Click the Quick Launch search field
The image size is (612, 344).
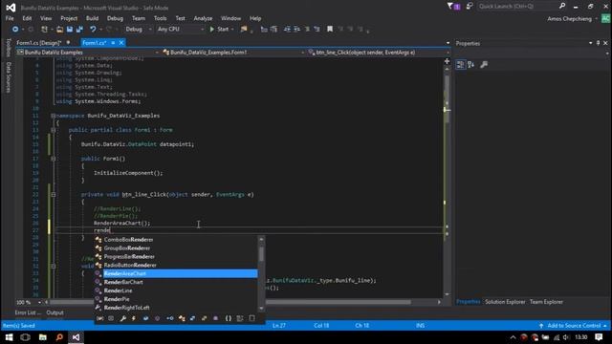click(517, 7)
